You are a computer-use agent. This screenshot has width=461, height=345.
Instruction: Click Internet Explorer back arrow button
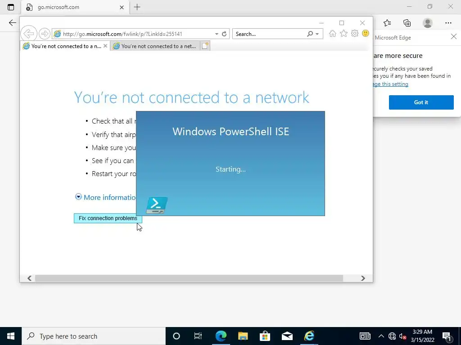(29, 33)
